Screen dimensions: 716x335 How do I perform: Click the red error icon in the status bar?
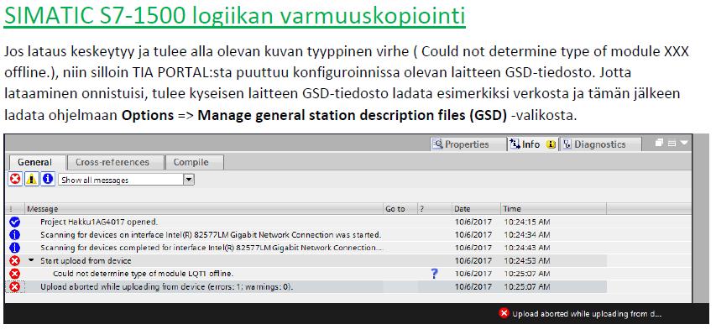point(504,313)
